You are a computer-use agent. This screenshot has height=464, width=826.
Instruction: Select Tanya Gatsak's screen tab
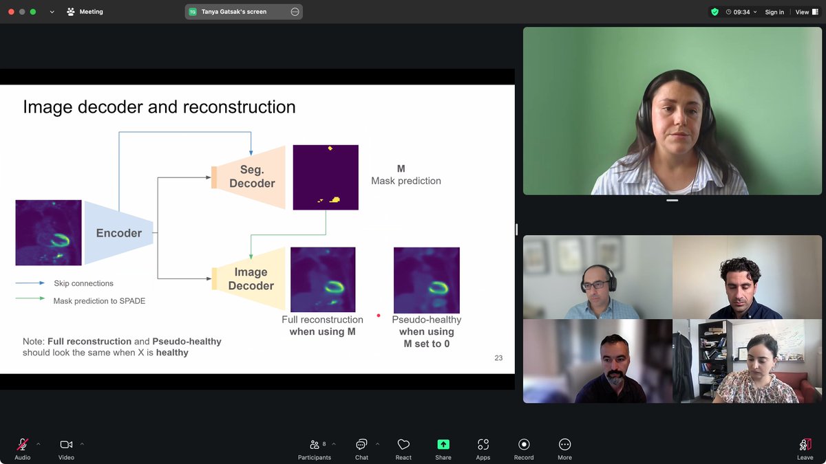tap(244, 12)
